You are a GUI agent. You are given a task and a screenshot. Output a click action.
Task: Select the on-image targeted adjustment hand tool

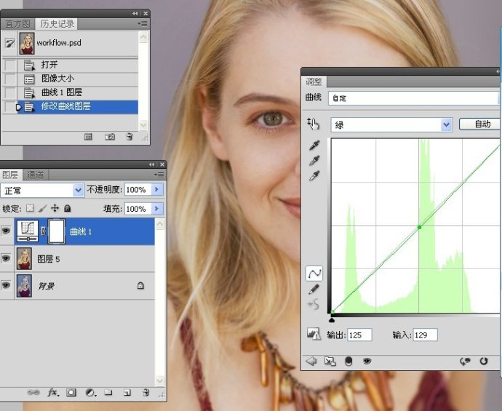pos(313,124)
